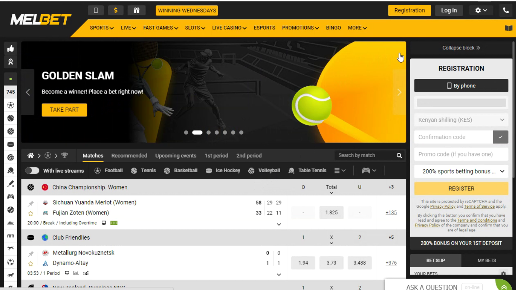Click the gift box bonus icon
Image resolution: width=516 pixels, height=290 pixels.
136,10
